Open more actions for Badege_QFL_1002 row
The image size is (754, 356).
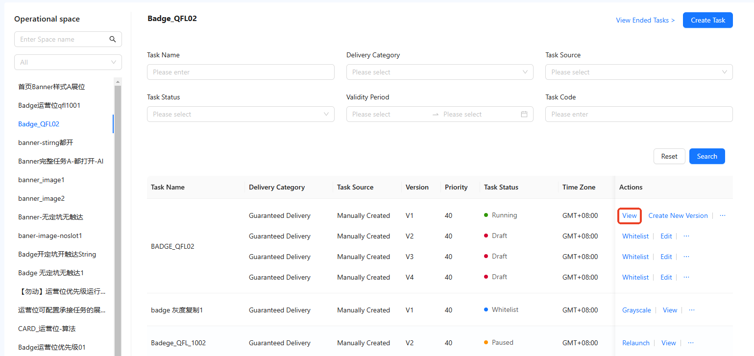tap(690, 343)
